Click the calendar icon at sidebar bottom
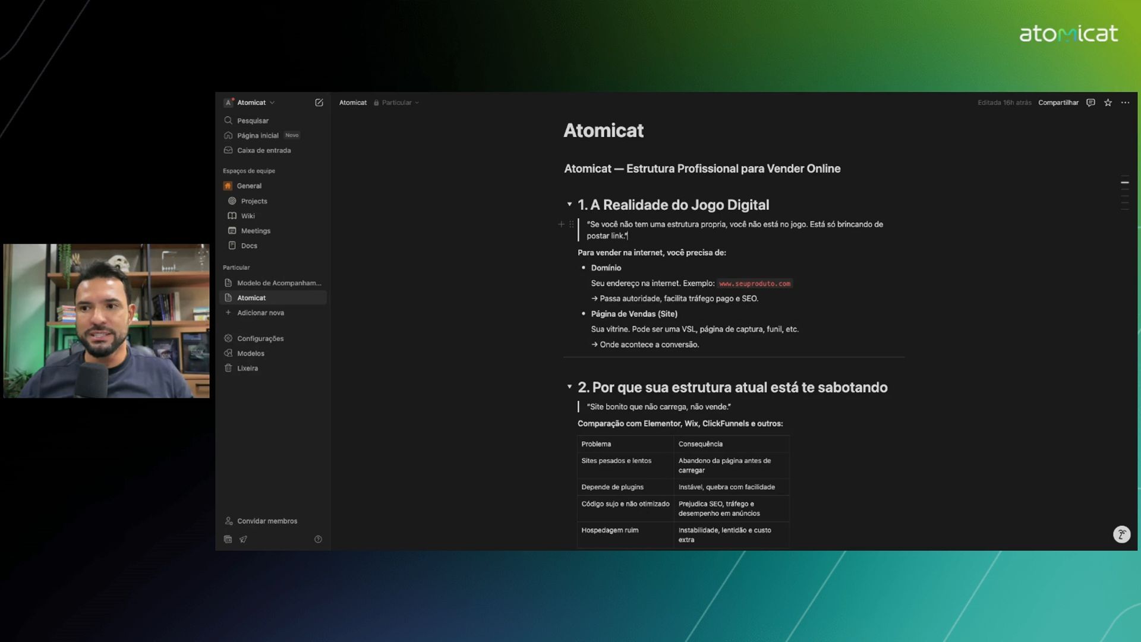 pos(228,539)
